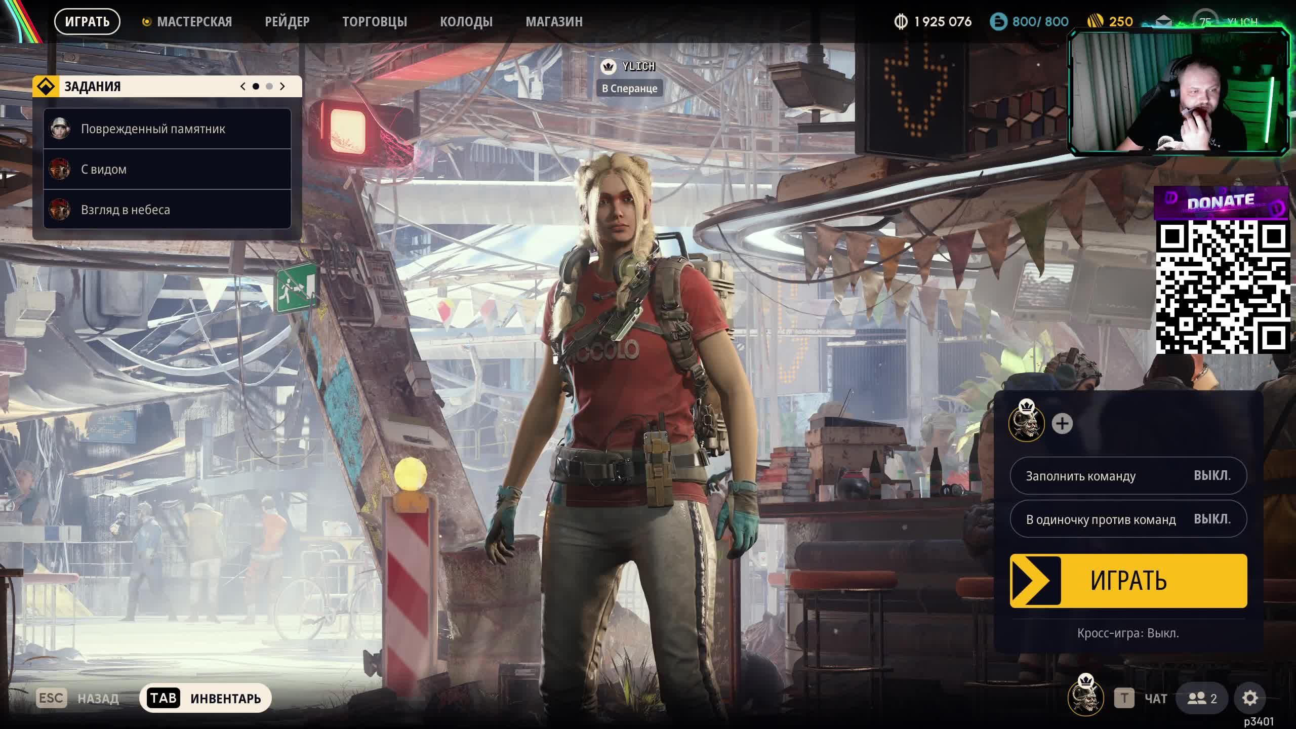Click the yellow tasks diamond icon
Image resolution: width=1296 pixels, height=729 pixels.
[x=46, y=87]
